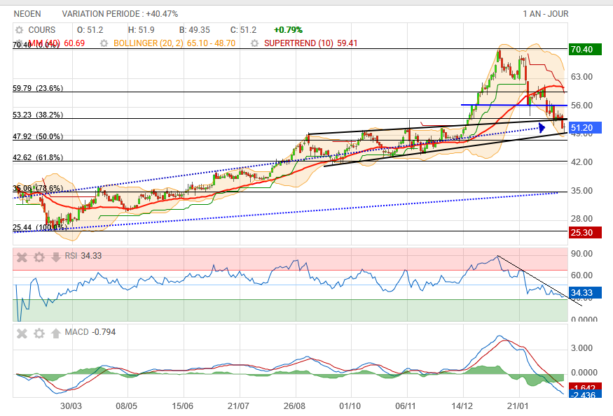Click the '08/05' date axis label
Image resolution: width=613 pixels, height=416 pixels.
coord(127,406)
